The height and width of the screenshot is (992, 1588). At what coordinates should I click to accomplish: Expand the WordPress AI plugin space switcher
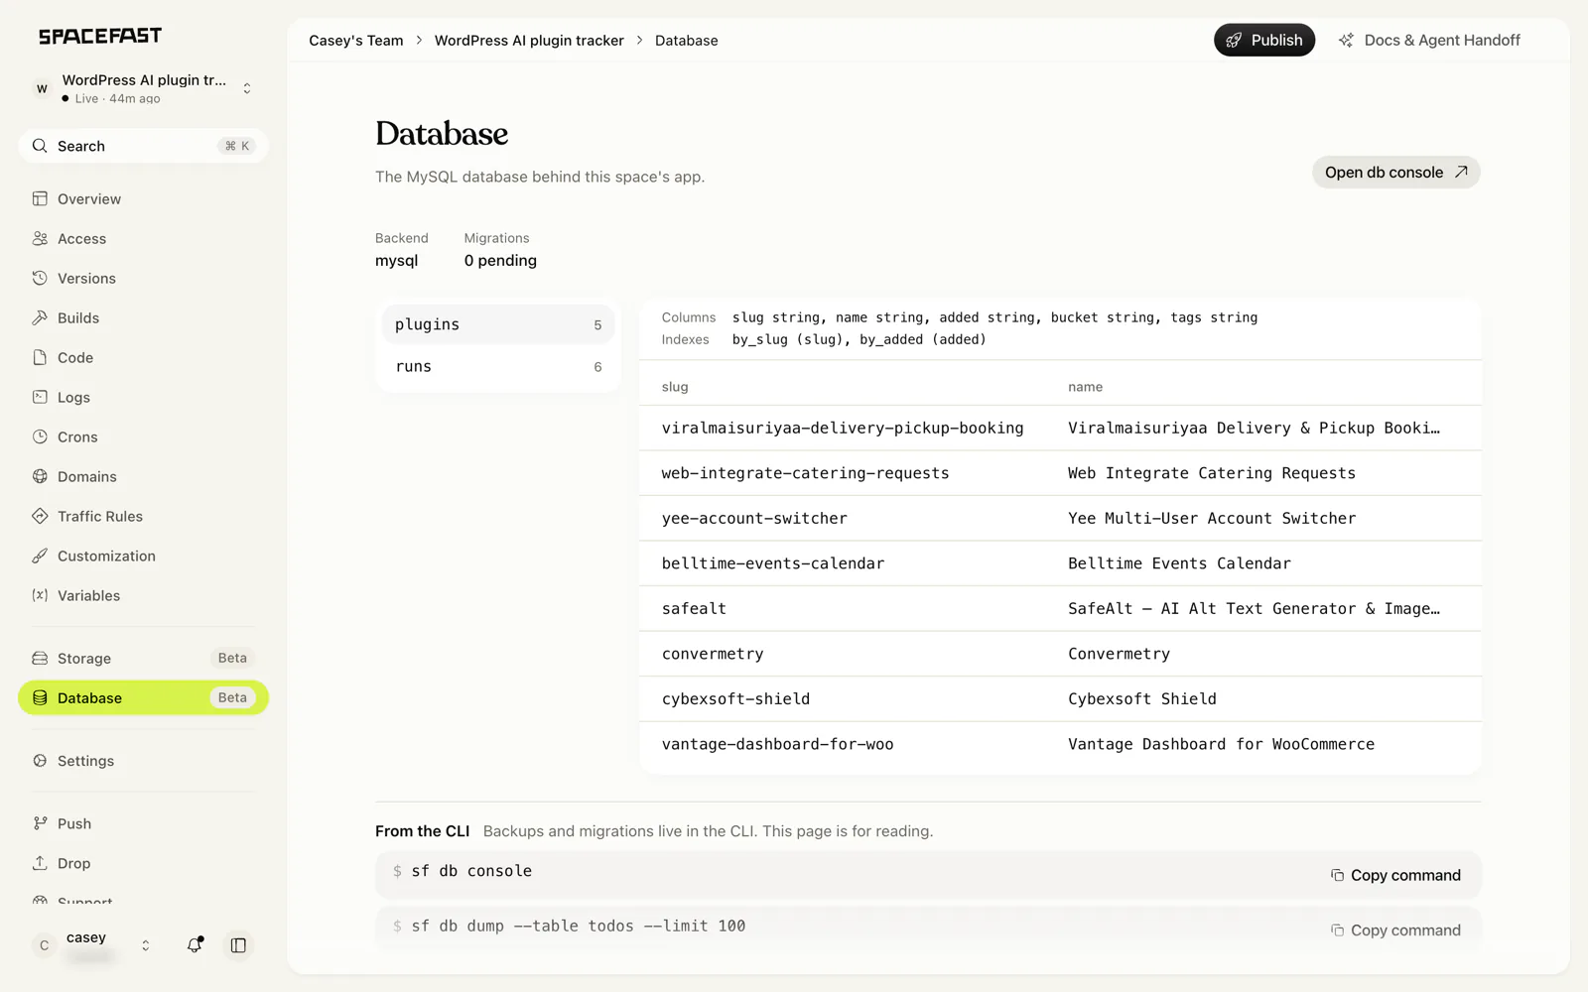pos(246,88)
